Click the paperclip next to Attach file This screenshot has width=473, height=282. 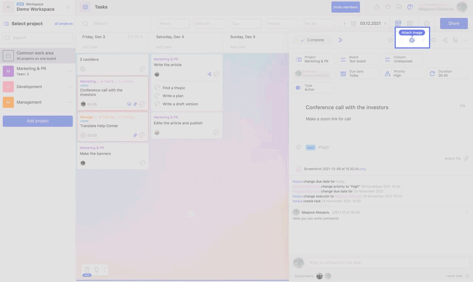tap(466, 158)
